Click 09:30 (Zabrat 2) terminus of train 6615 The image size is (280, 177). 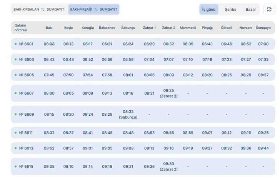click(168, 167)
